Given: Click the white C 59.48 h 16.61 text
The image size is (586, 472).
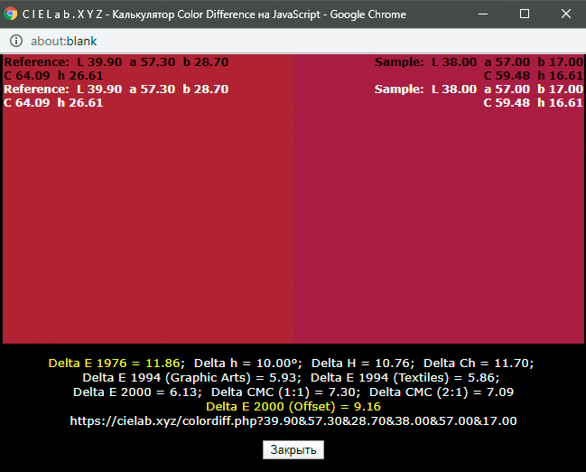Looking at the screenshot, I should [534, 102].
